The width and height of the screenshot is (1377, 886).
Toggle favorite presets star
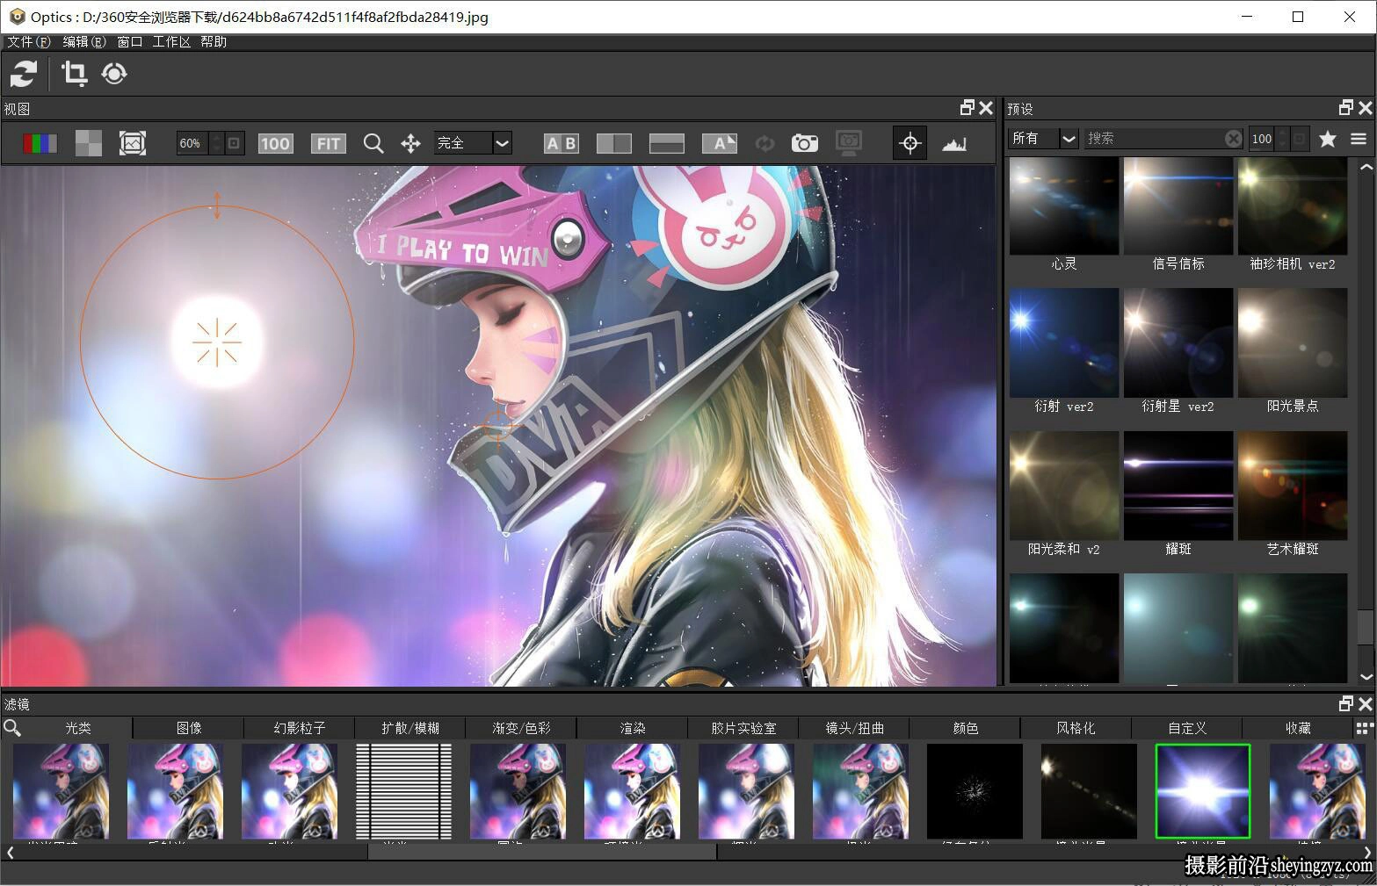click(1328, 138)
